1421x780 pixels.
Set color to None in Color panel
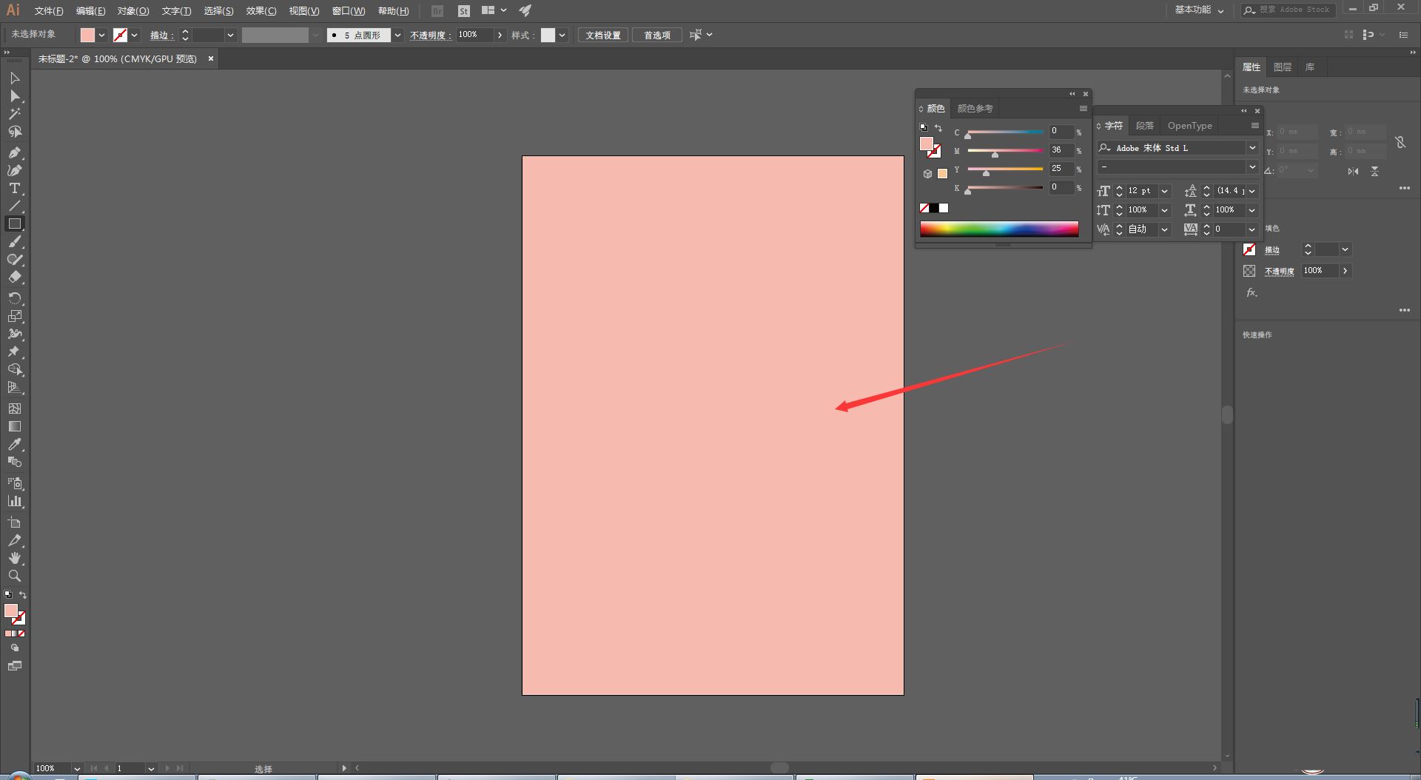pyautogui.click(x=924, y=208)
